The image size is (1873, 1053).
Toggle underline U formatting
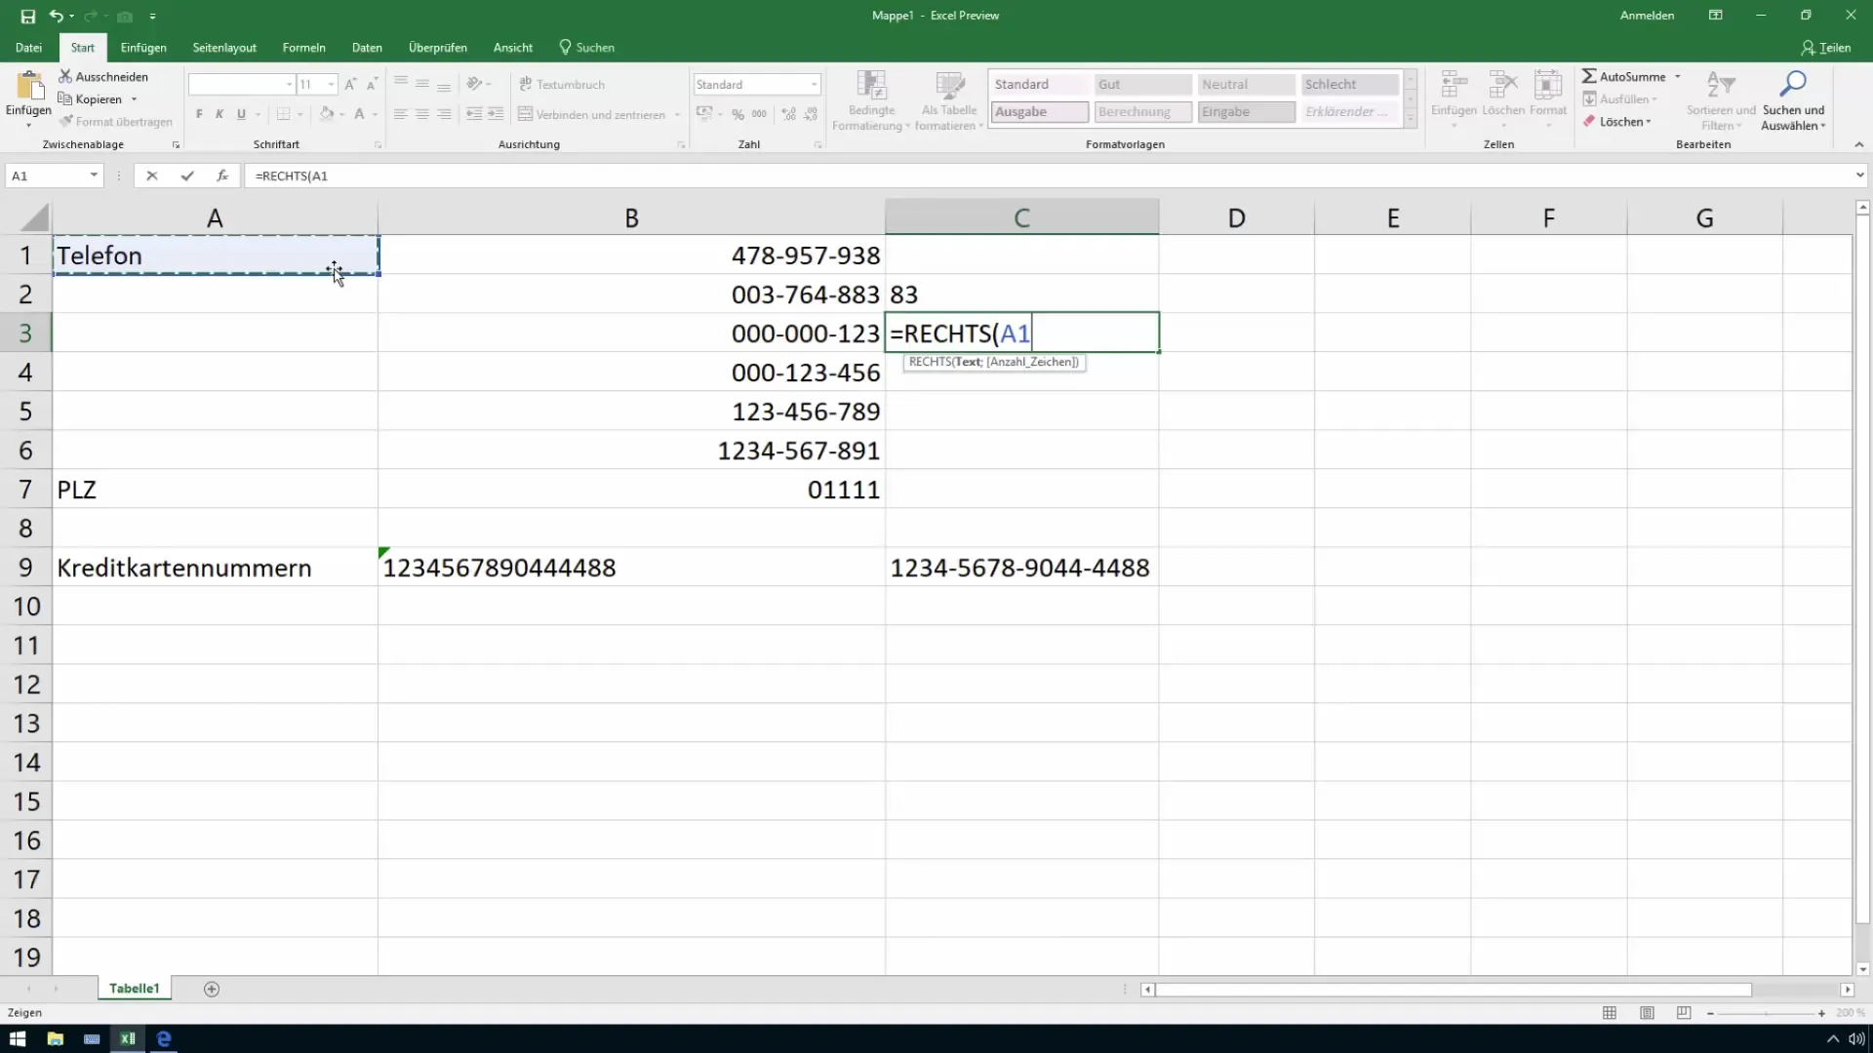(241, 114)
